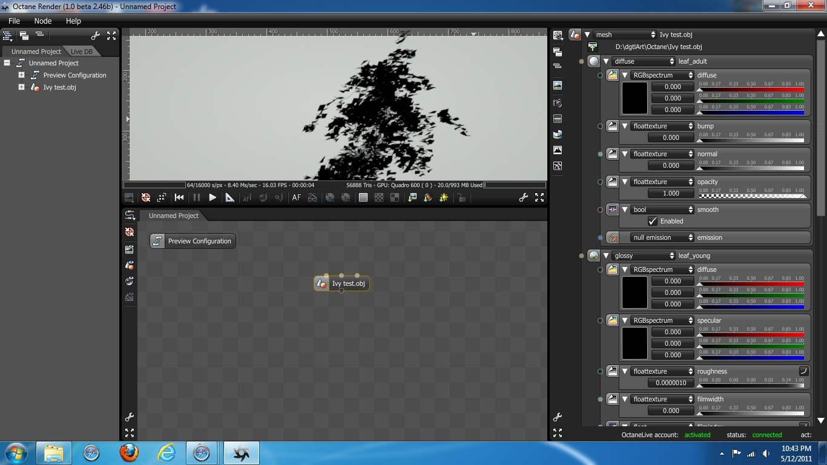Click the fullscreen icon in render toolbar
This screenshot has height=465, width=827.
(x=539, y=197)
